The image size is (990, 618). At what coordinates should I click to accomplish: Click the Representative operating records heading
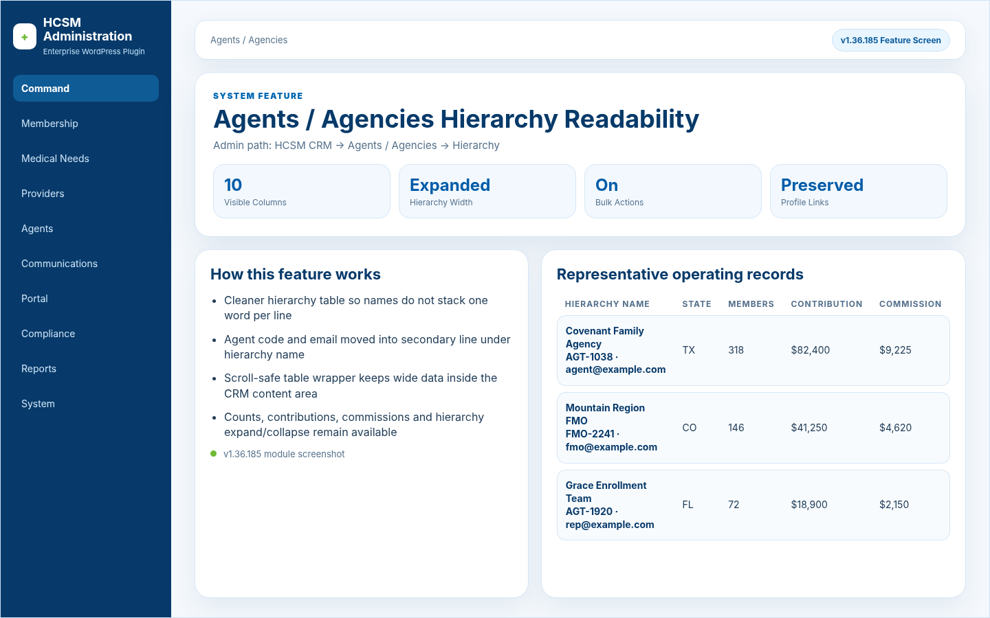(680, 275)
